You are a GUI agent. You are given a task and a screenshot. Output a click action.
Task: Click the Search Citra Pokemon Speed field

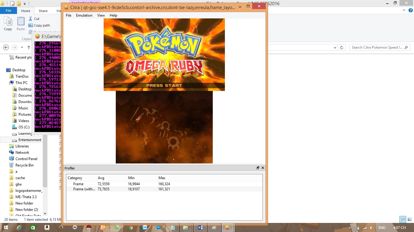click(380, 47)
